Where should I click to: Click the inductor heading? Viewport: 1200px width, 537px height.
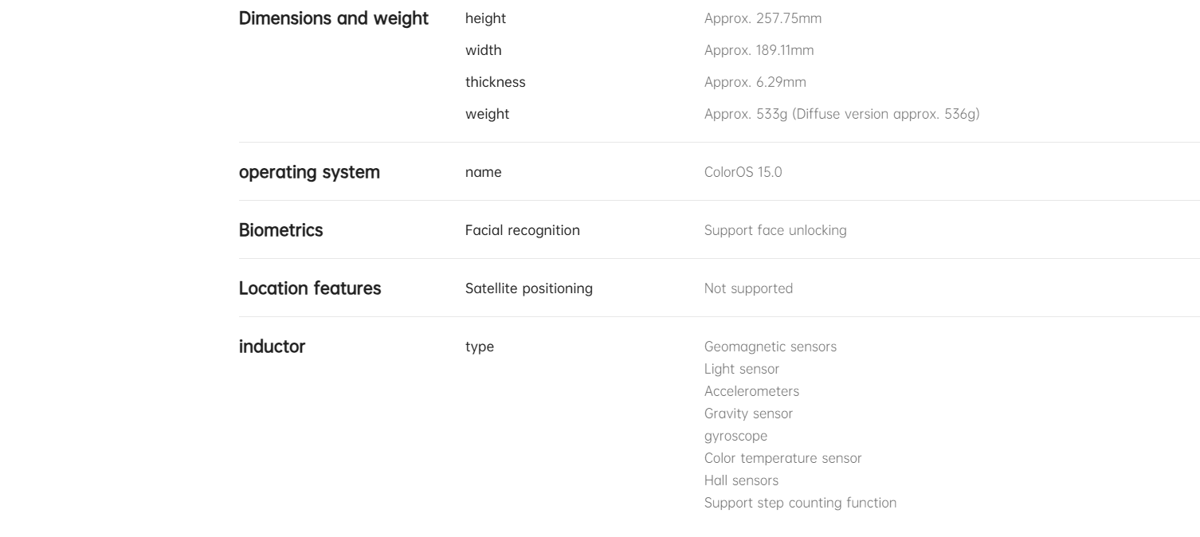point(272,347)
